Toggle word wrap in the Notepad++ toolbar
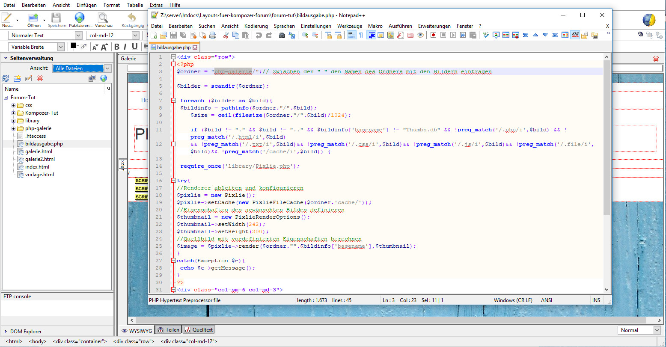Screen dimensions: 666x347 [x=351, y=35]
